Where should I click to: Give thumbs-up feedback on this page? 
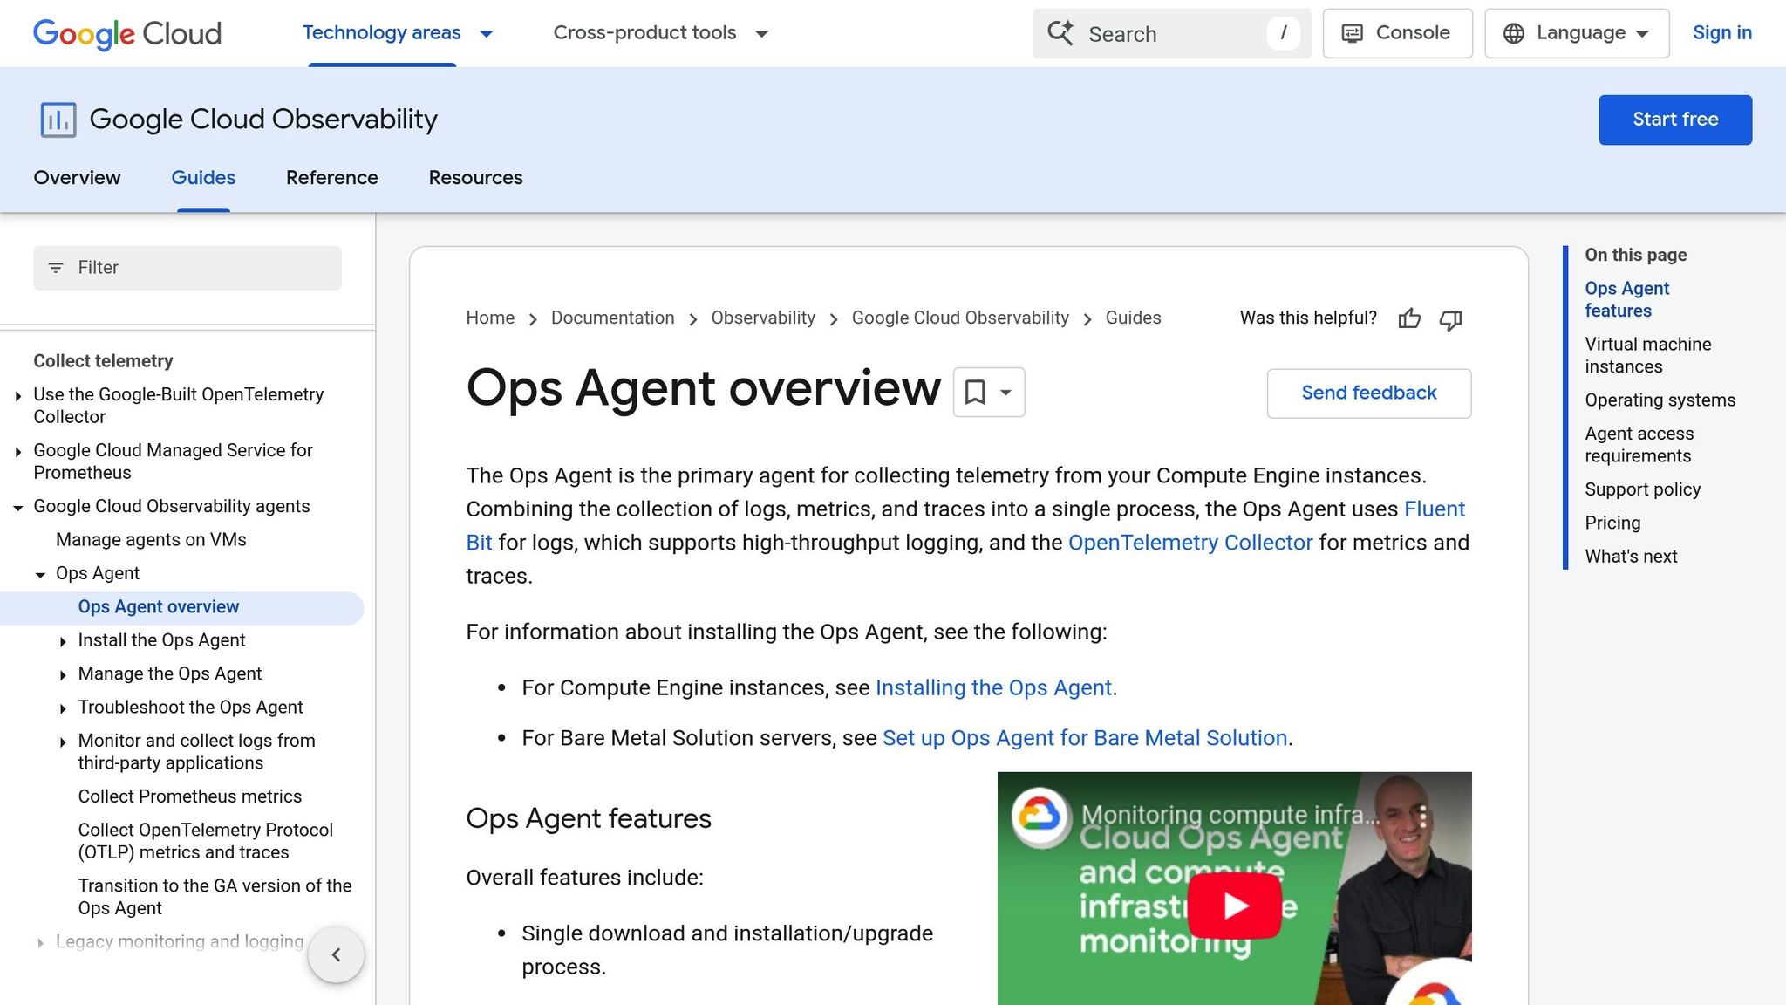[1409, 319]
